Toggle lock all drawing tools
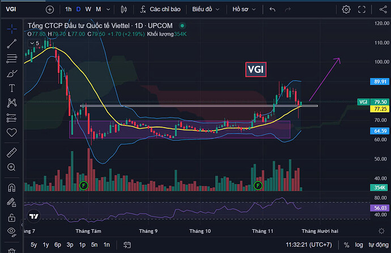This screenshot has width=391, height=253. click(12, 217)
